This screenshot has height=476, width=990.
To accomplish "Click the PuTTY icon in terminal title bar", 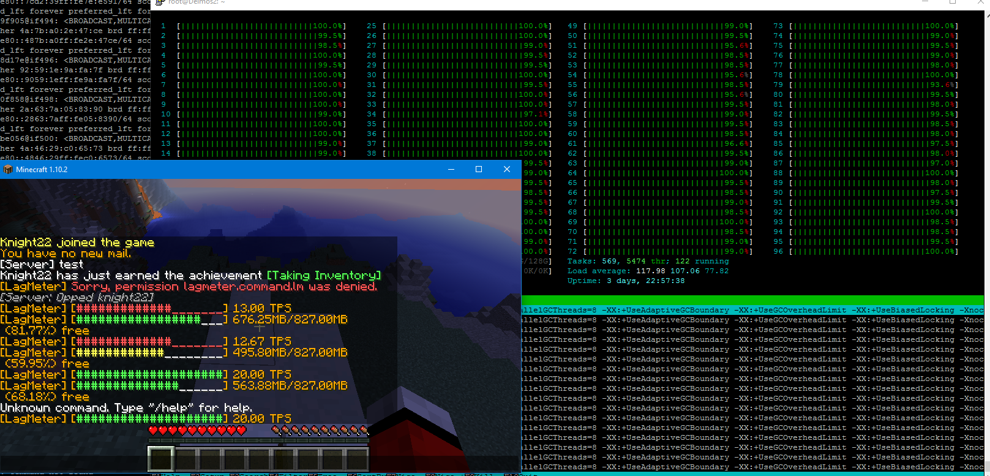I will (160, 2).
